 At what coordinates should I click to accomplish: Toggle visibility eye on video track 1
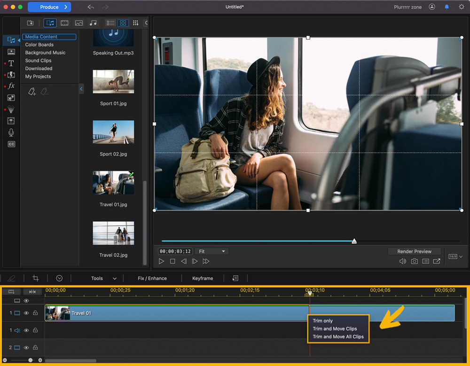[26, 312]
